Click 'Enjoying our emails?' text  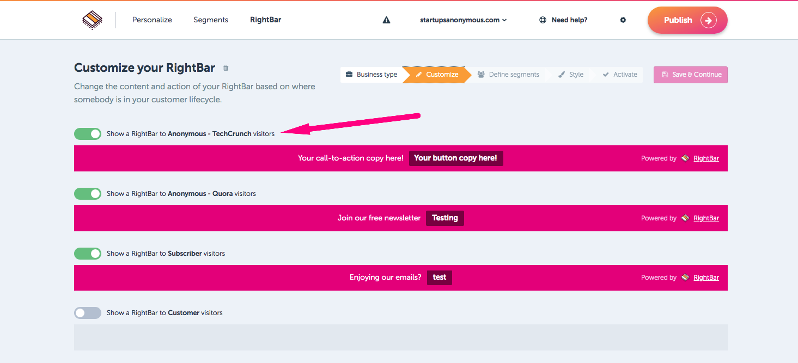pyautogui.click(x=386, y=278)
